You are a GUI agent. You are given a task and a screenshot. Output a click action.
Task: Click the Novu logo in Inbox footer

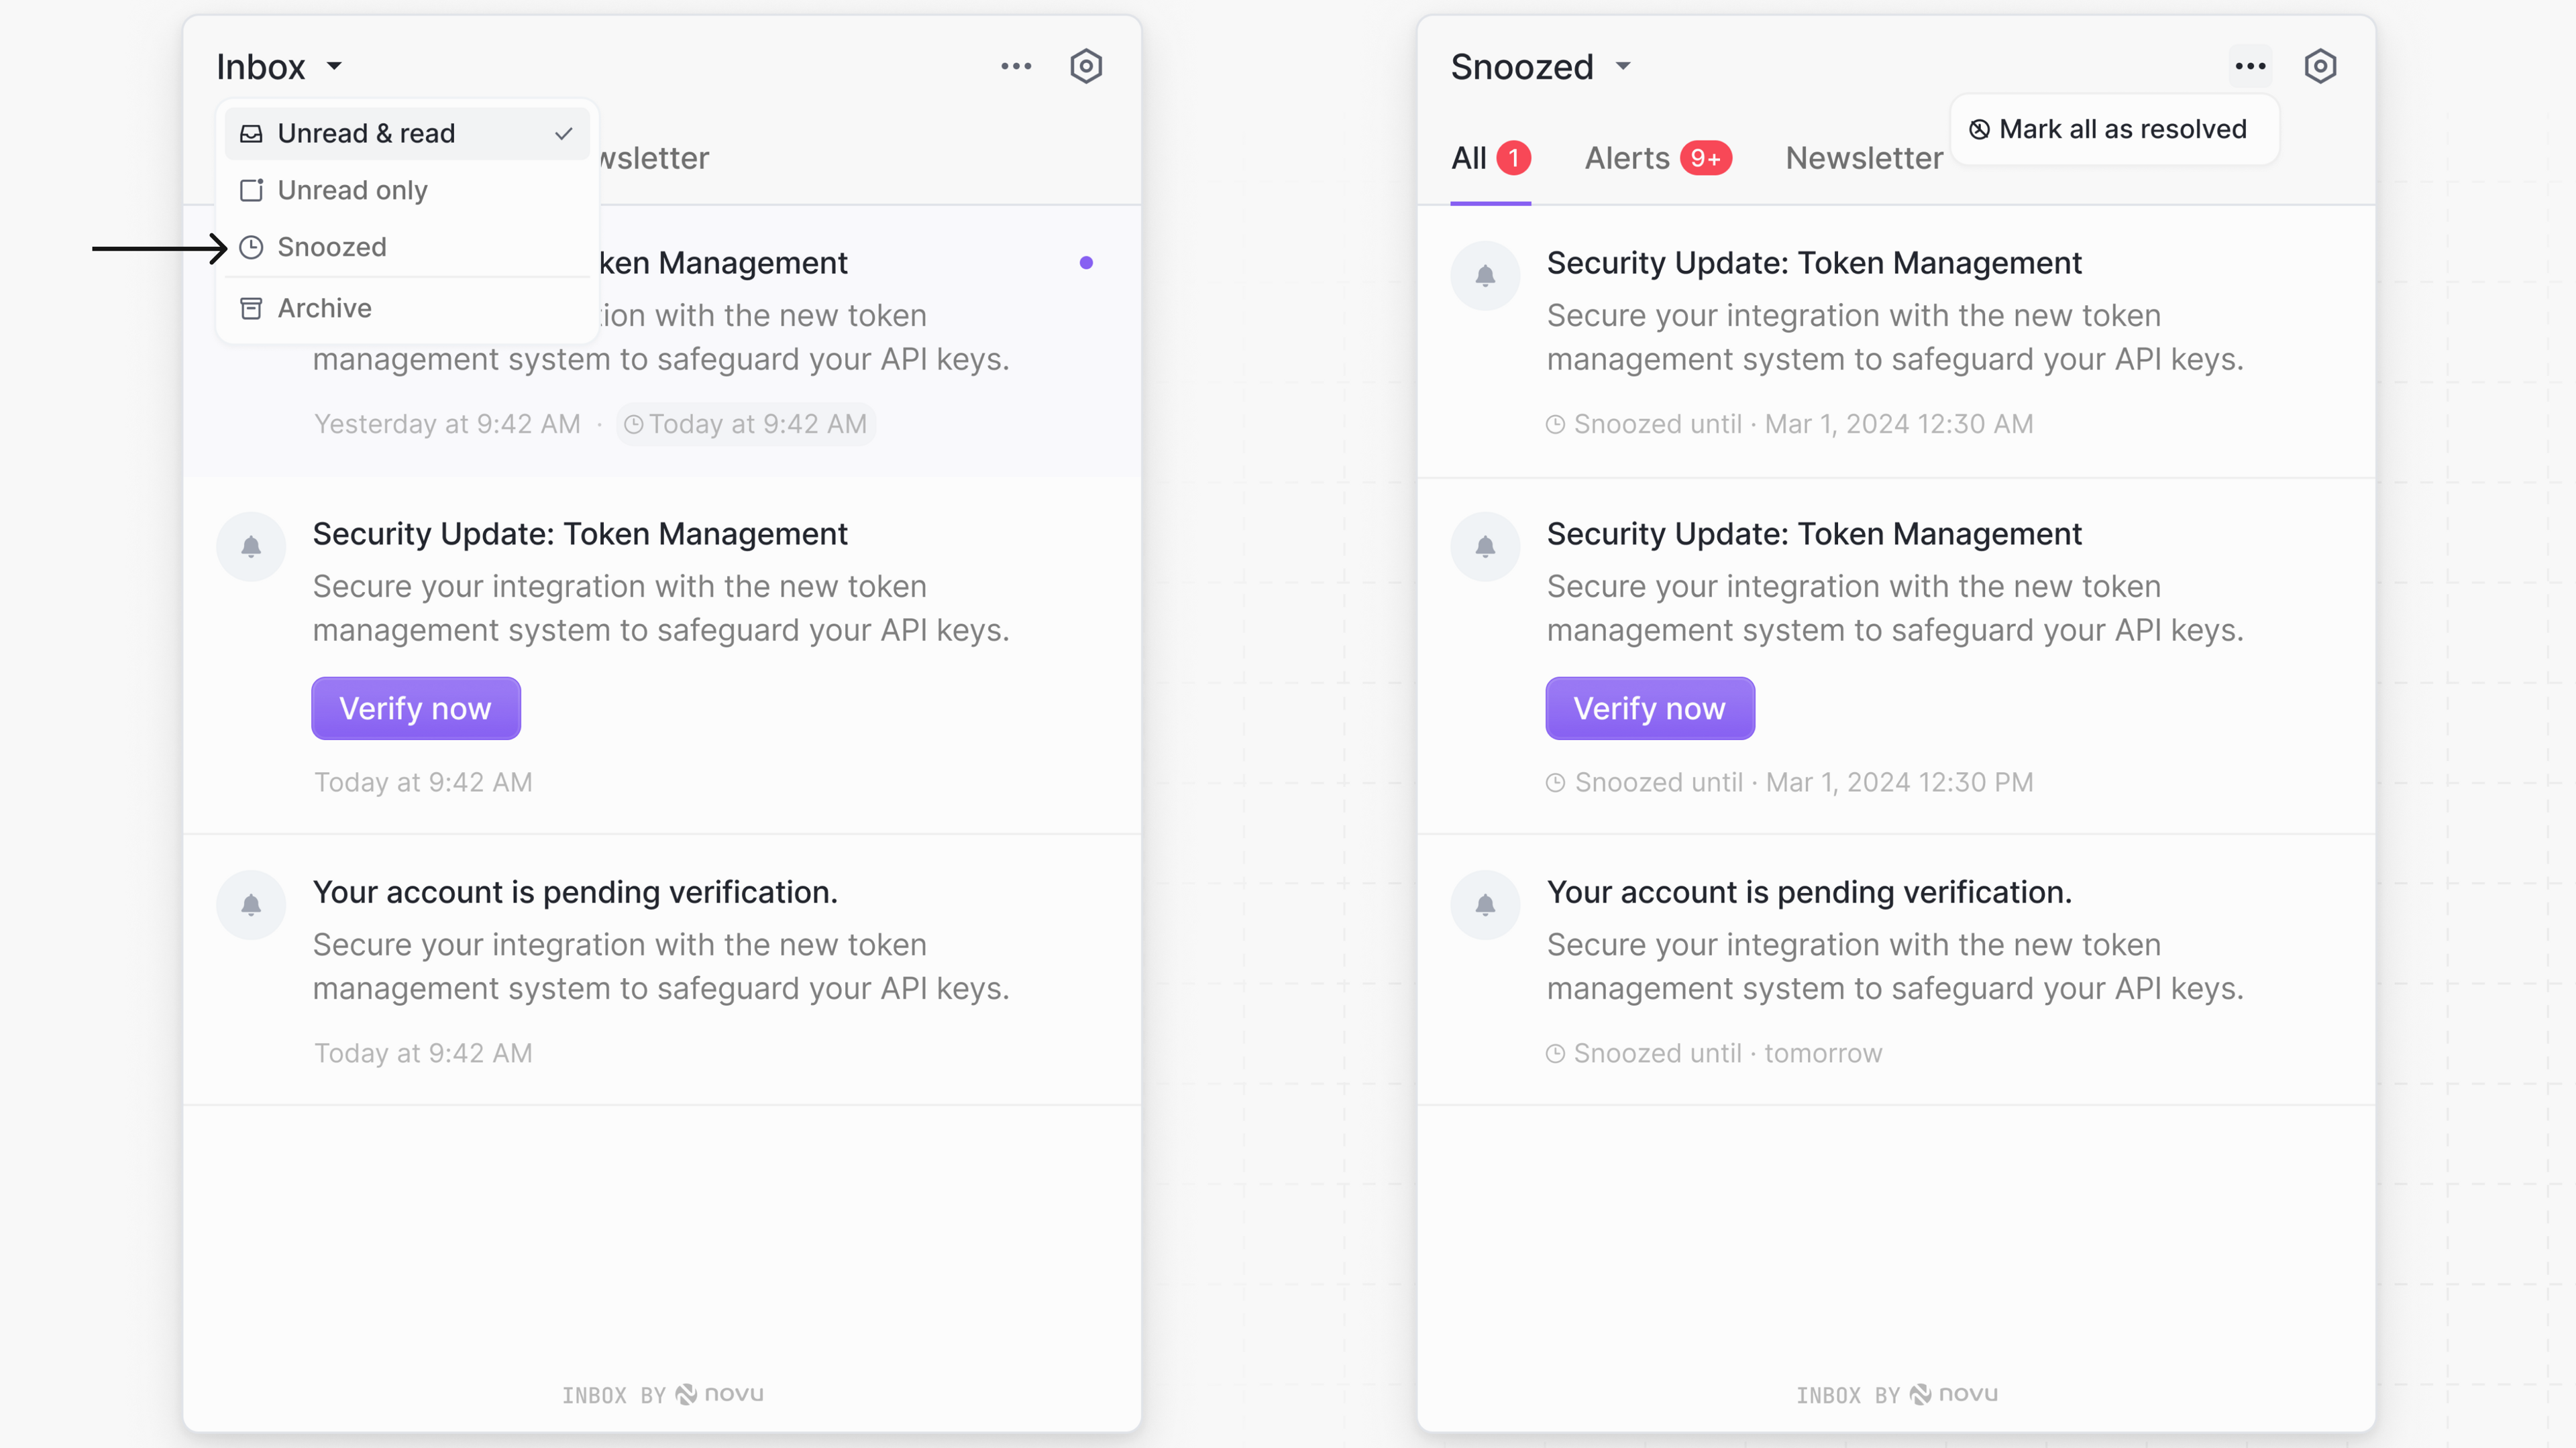point(720,1394)
